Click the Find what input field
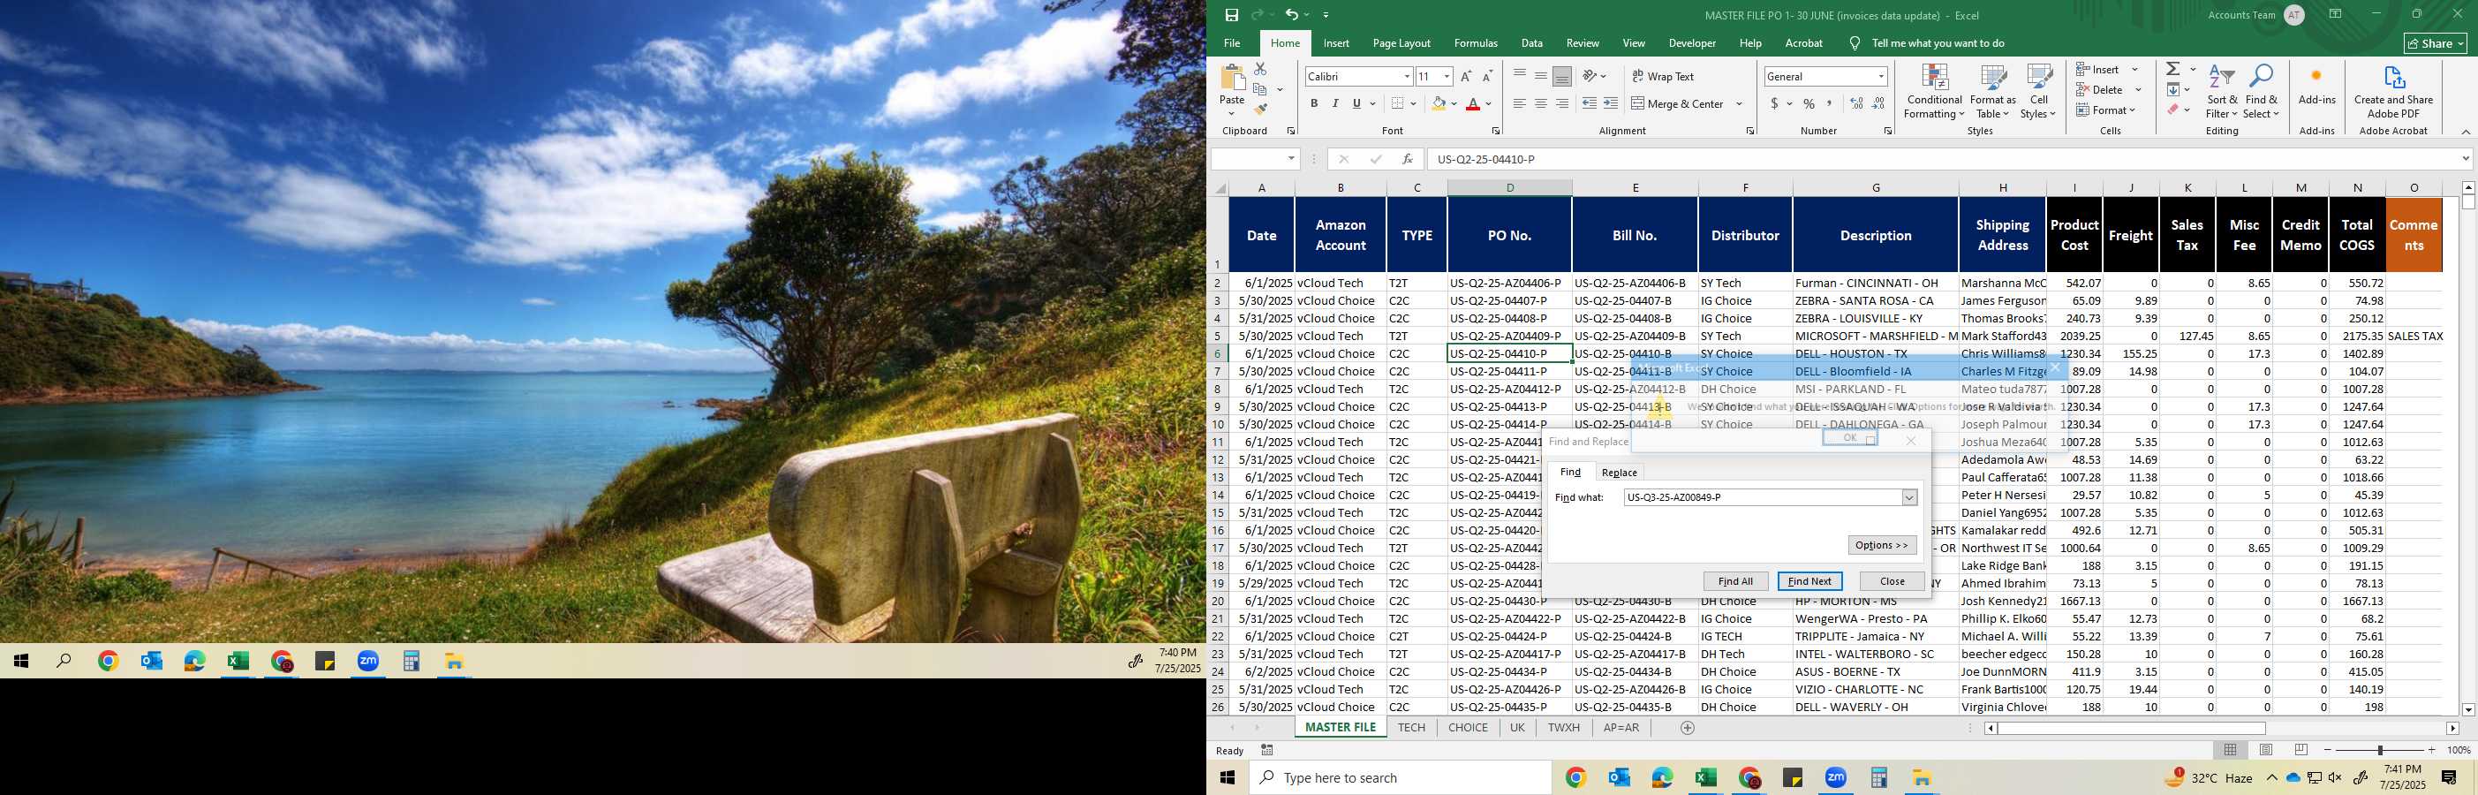The image size is (2478, 795). 1763,497
